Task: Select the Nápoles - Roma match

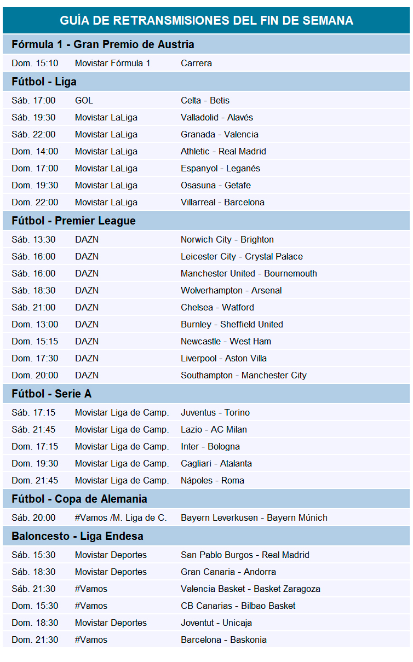Action: pyautogui.click(x=213, y=480)
